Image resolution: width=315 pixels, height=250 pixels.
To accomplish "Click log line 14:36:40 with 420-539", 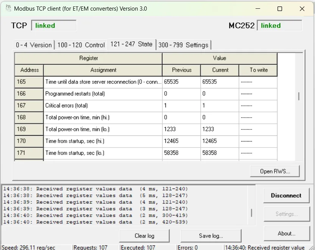I will pyautogui.click(x=95, y=222).
